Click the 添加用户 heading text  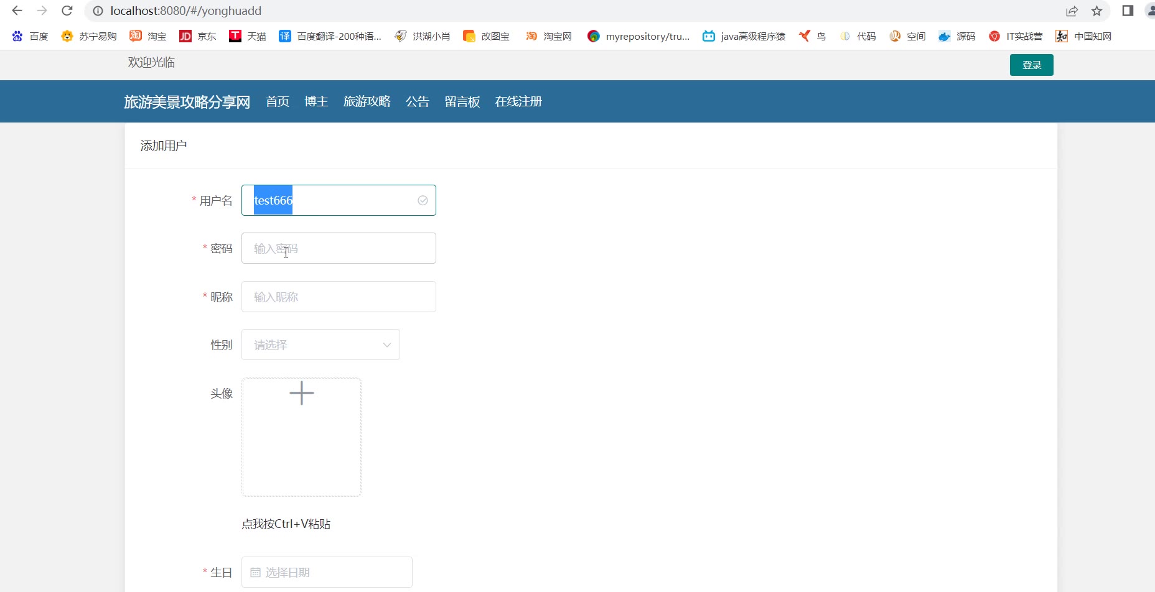click(x=164, y=146)
